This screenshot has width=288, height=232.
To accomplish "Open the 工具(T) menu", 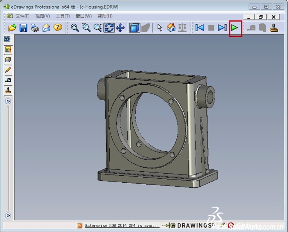I will tap(62, 16).
